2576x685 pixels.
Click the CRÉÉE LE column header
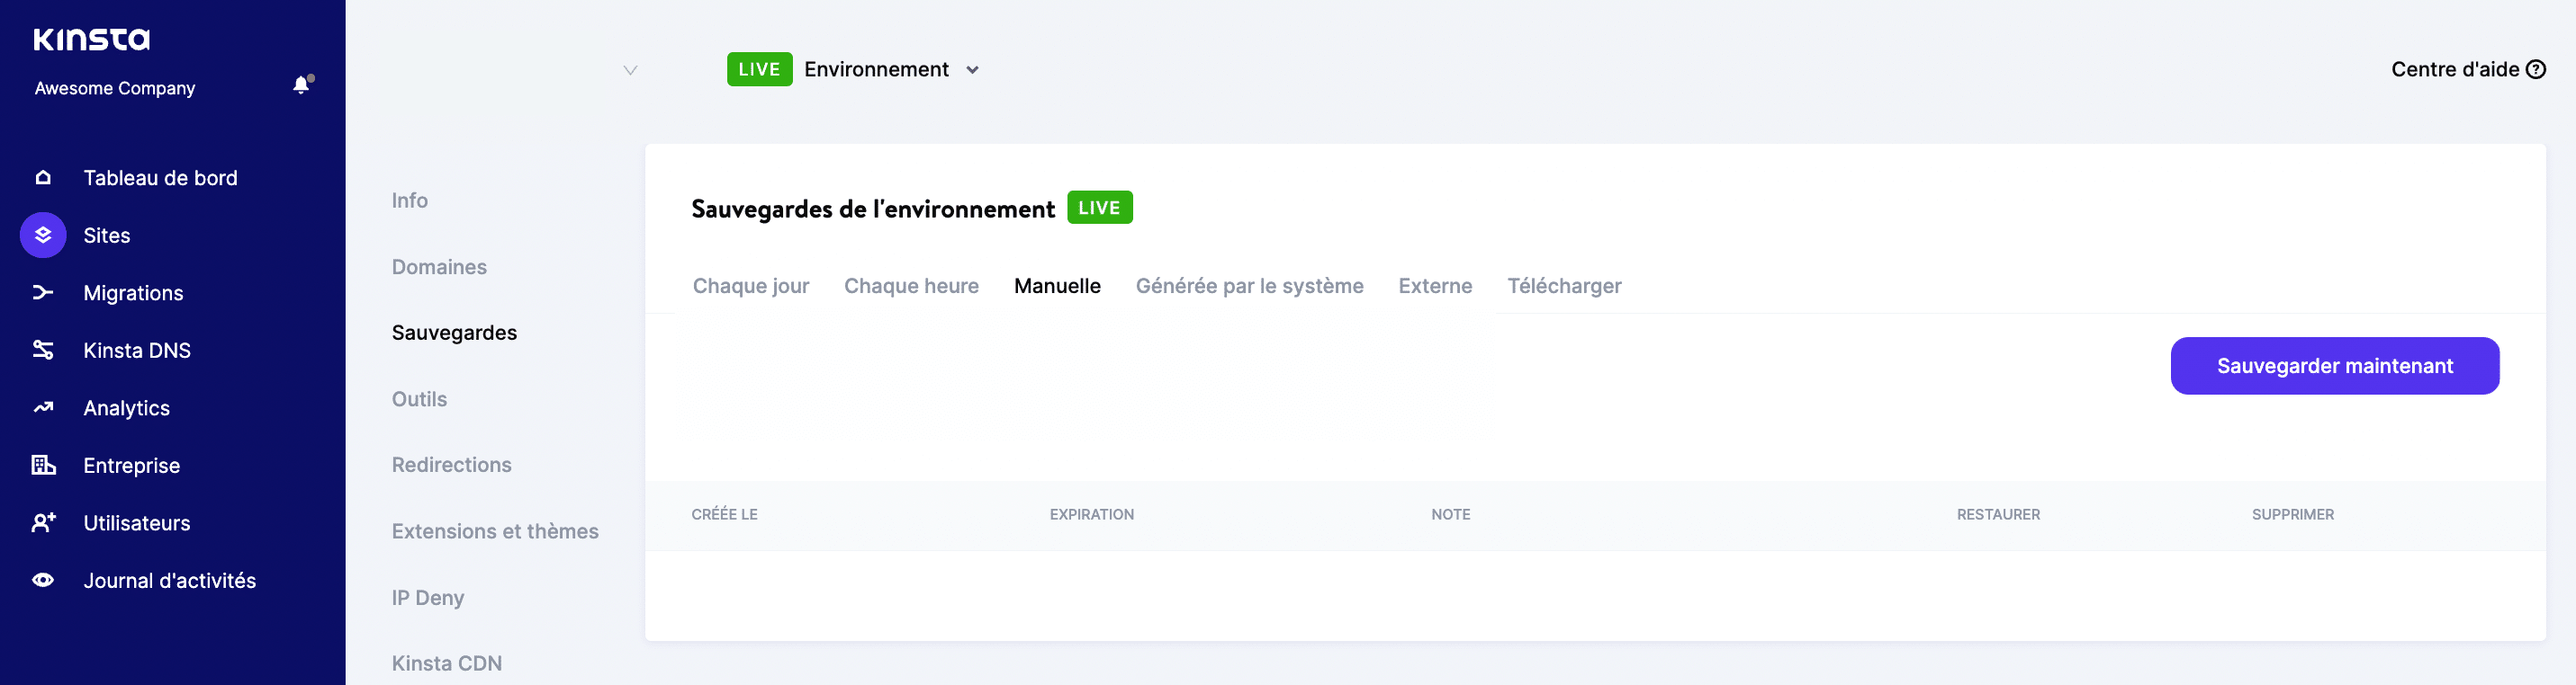pos(724,514)
